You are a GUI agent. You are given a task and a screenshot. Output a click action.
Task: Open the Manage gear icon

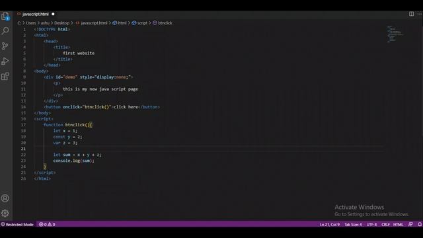[x=5, y=214]
